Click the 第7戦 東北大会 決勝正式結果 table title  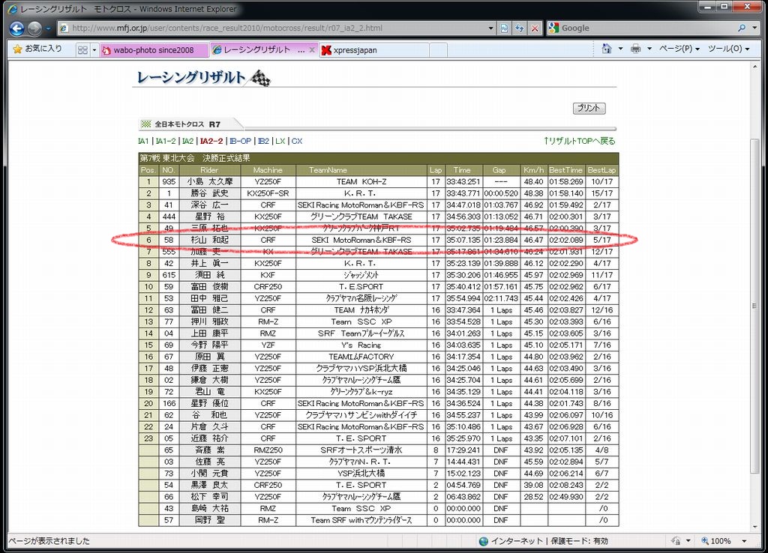(195, 158)
